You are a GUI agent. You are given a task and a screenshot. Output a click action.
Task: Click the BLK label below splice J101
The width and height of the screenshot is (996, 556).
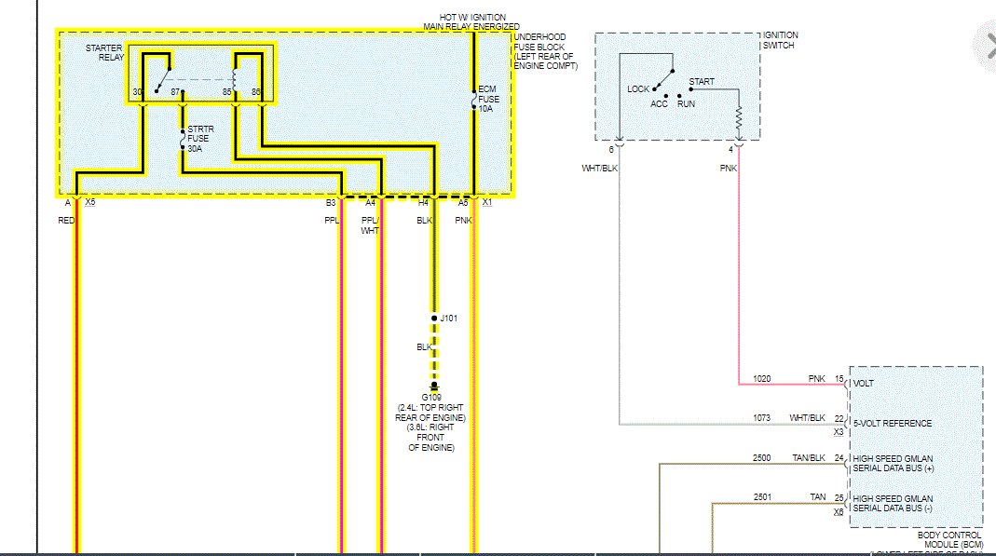[424, 347]
